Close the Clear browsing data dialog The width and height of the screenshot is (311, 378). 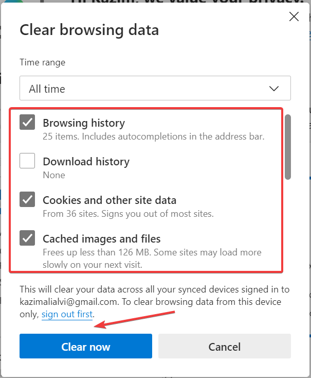294,16
